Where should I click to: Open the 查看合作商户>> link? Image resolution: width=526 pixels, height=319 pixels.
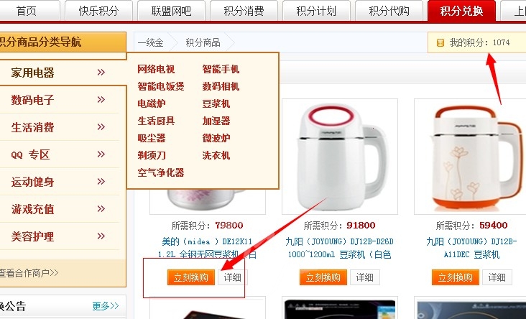(x=29, y=273)
